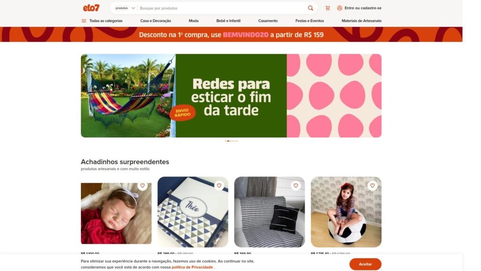Viewport: 481px width, 271px height.
Task: Accept cookies with the Aceitar button
Action: point(365,264)
